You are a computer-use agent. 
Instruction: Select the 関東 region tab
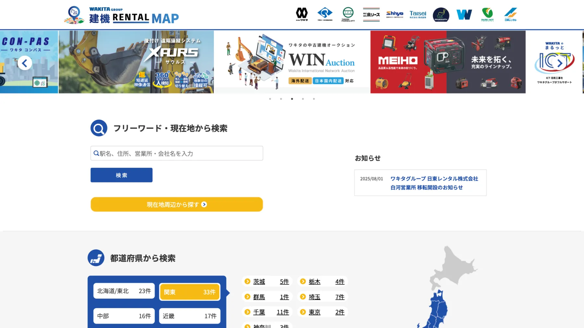(x=190, y=292)
